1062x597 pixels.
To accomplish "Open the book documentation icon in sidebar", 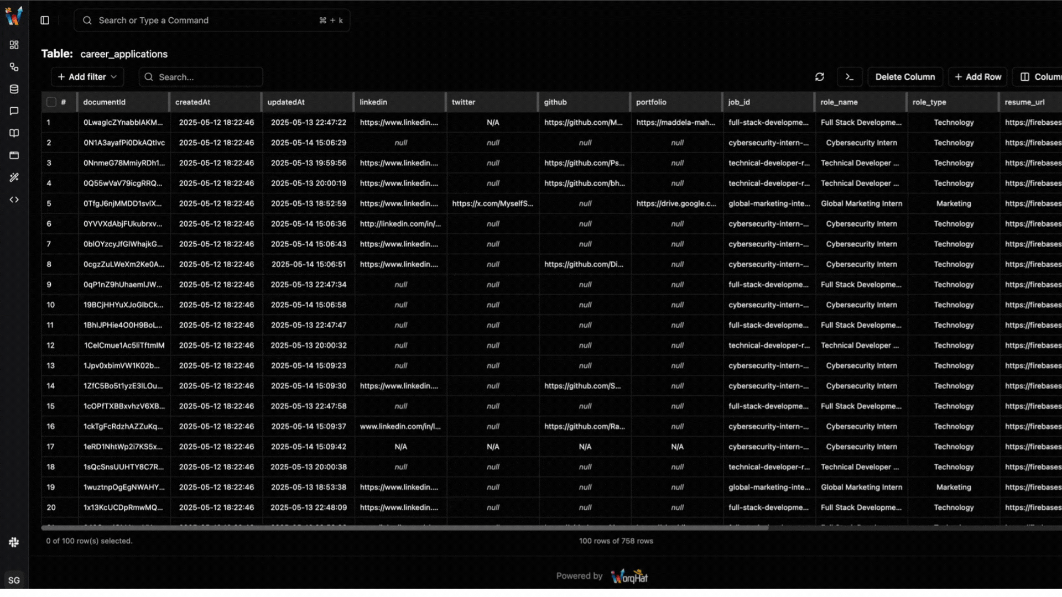I will pos(14,133).
